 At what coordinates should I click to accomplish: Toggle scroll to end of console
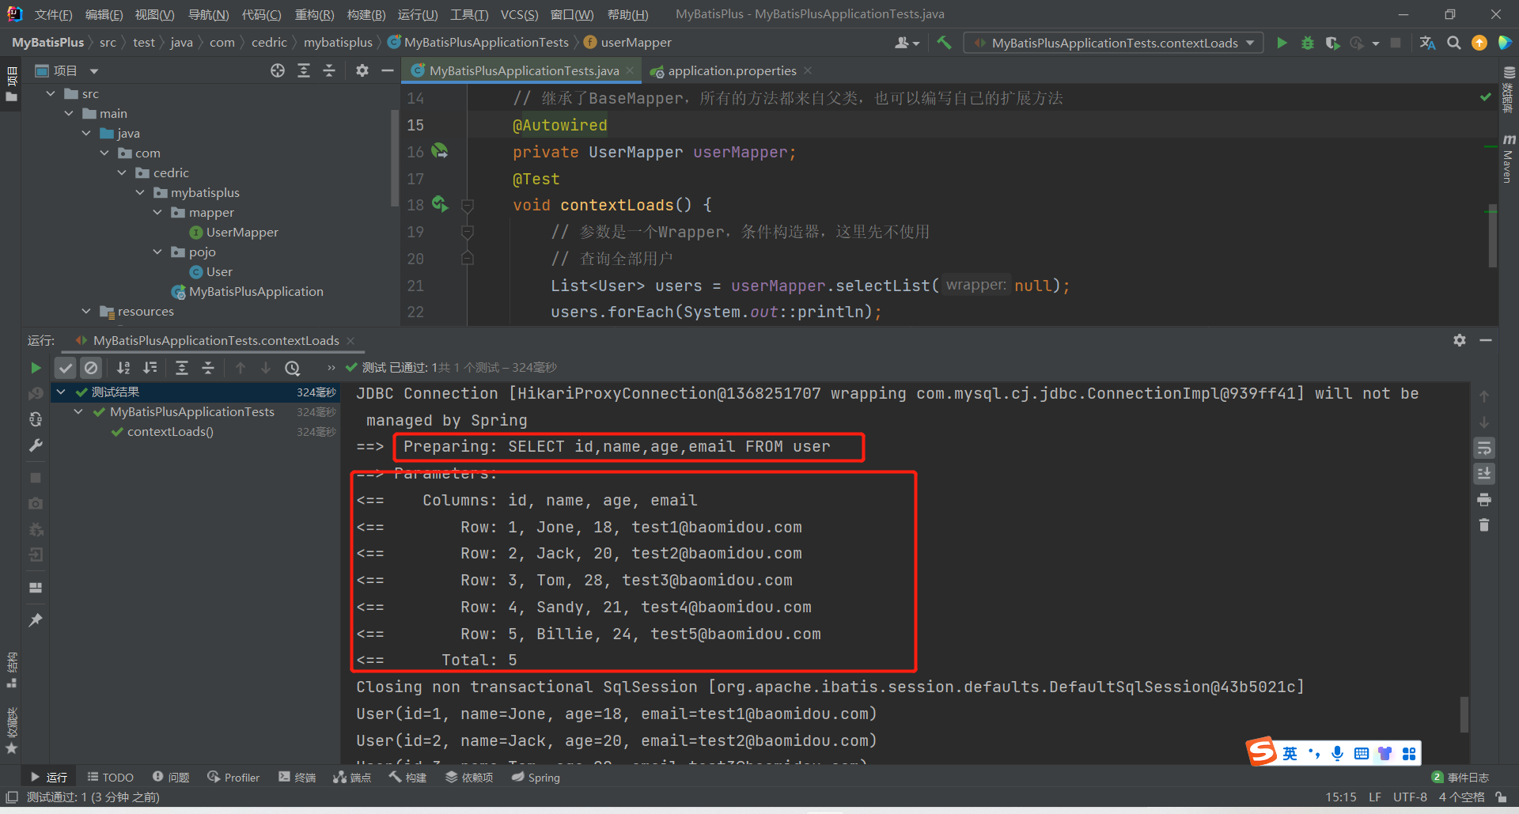tap(1484, 474)
